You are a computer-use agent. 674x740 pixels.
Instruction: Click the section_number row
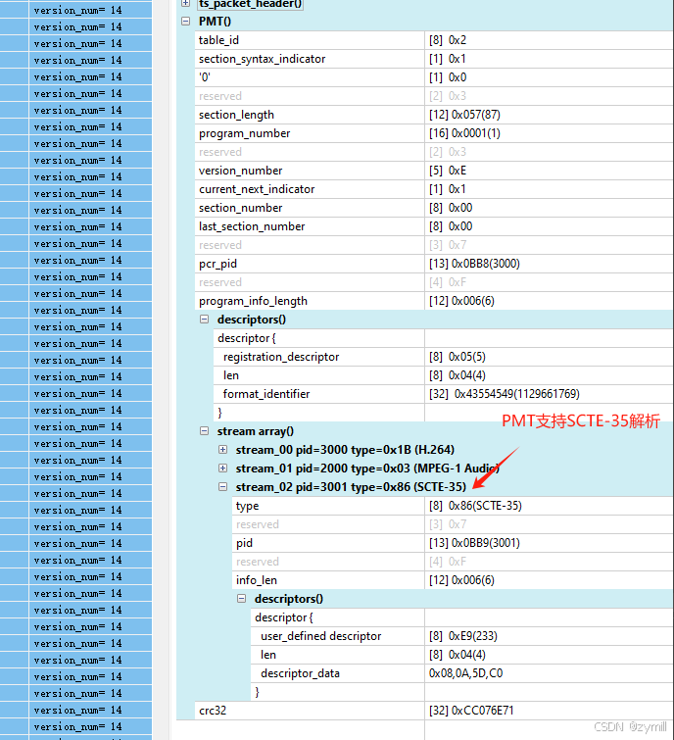pyautogui.click(x=433, y=208)
